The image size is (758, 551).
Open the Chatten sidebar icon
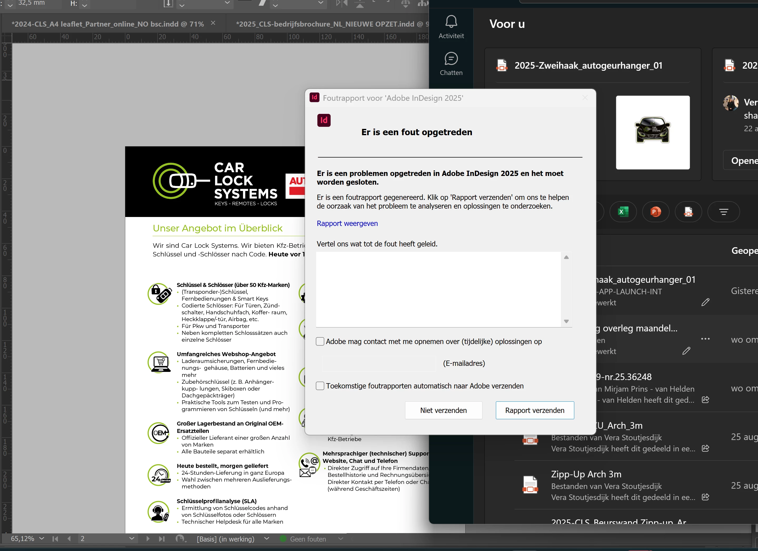pyautogui.click(x=451, y=59)
